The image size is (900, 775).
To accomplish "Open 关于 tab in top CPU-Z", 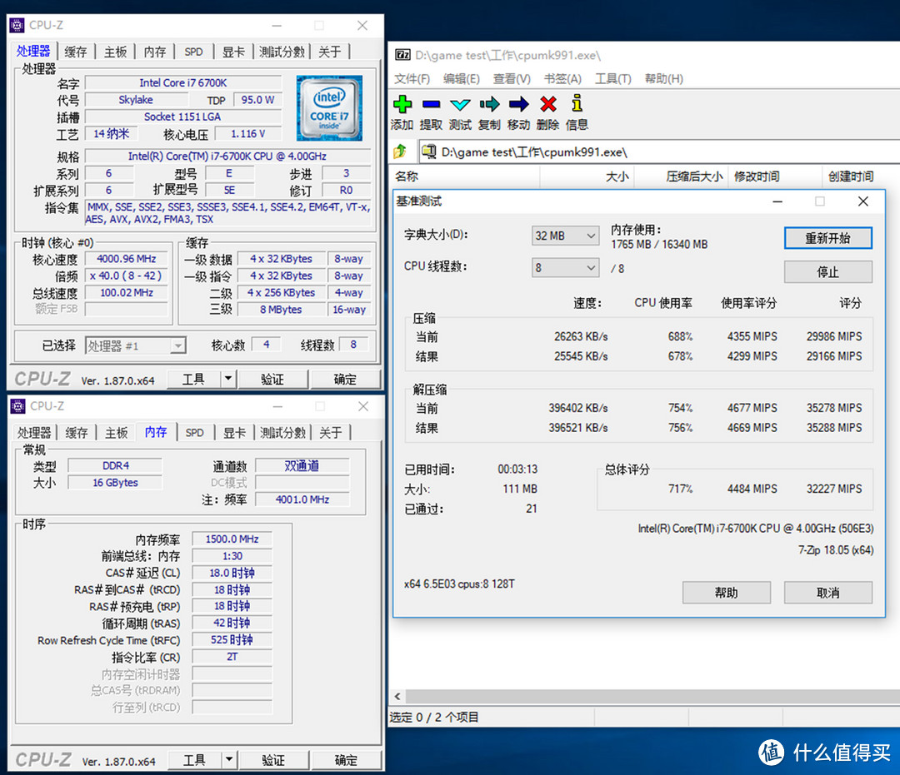I will 329,52.
